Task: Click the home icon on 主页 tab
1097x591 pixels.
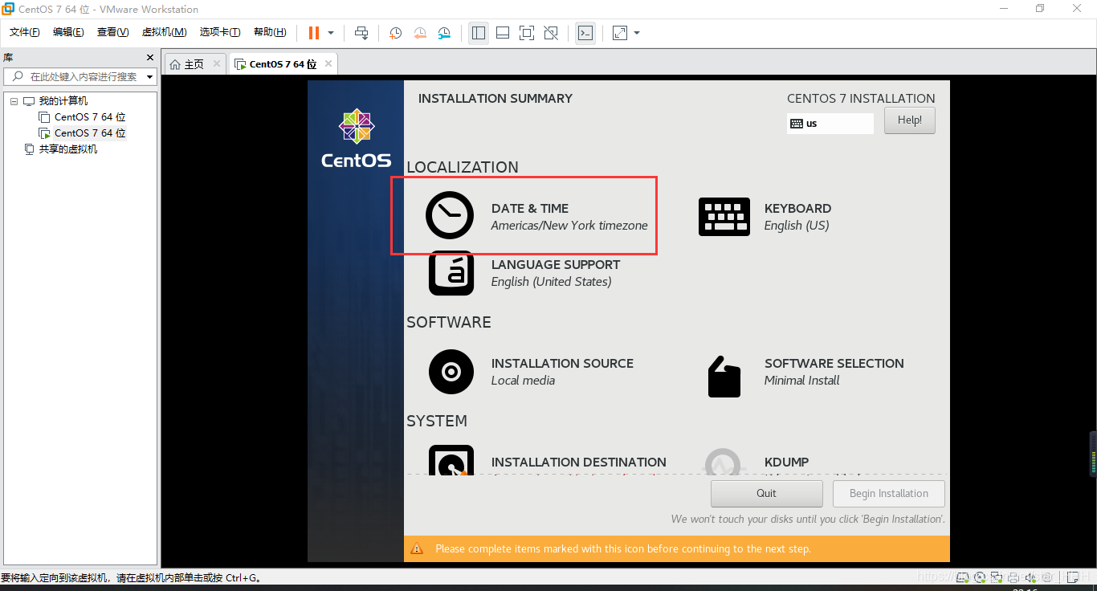Action: (175, 64)
